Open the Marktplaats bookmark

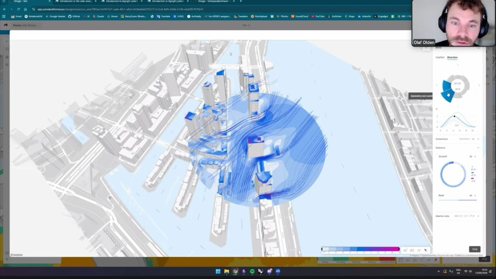(x=259, y=16)
